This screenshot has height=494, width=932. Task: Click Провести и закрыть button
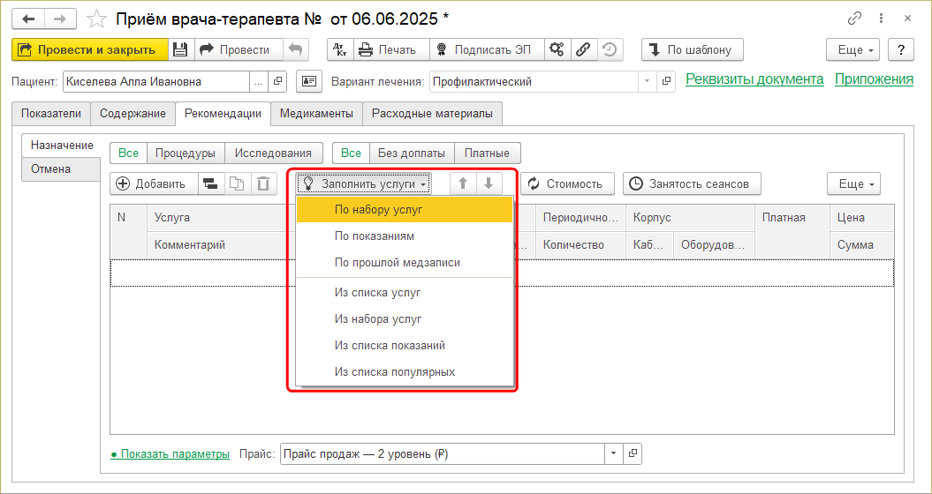pos(90,50)
